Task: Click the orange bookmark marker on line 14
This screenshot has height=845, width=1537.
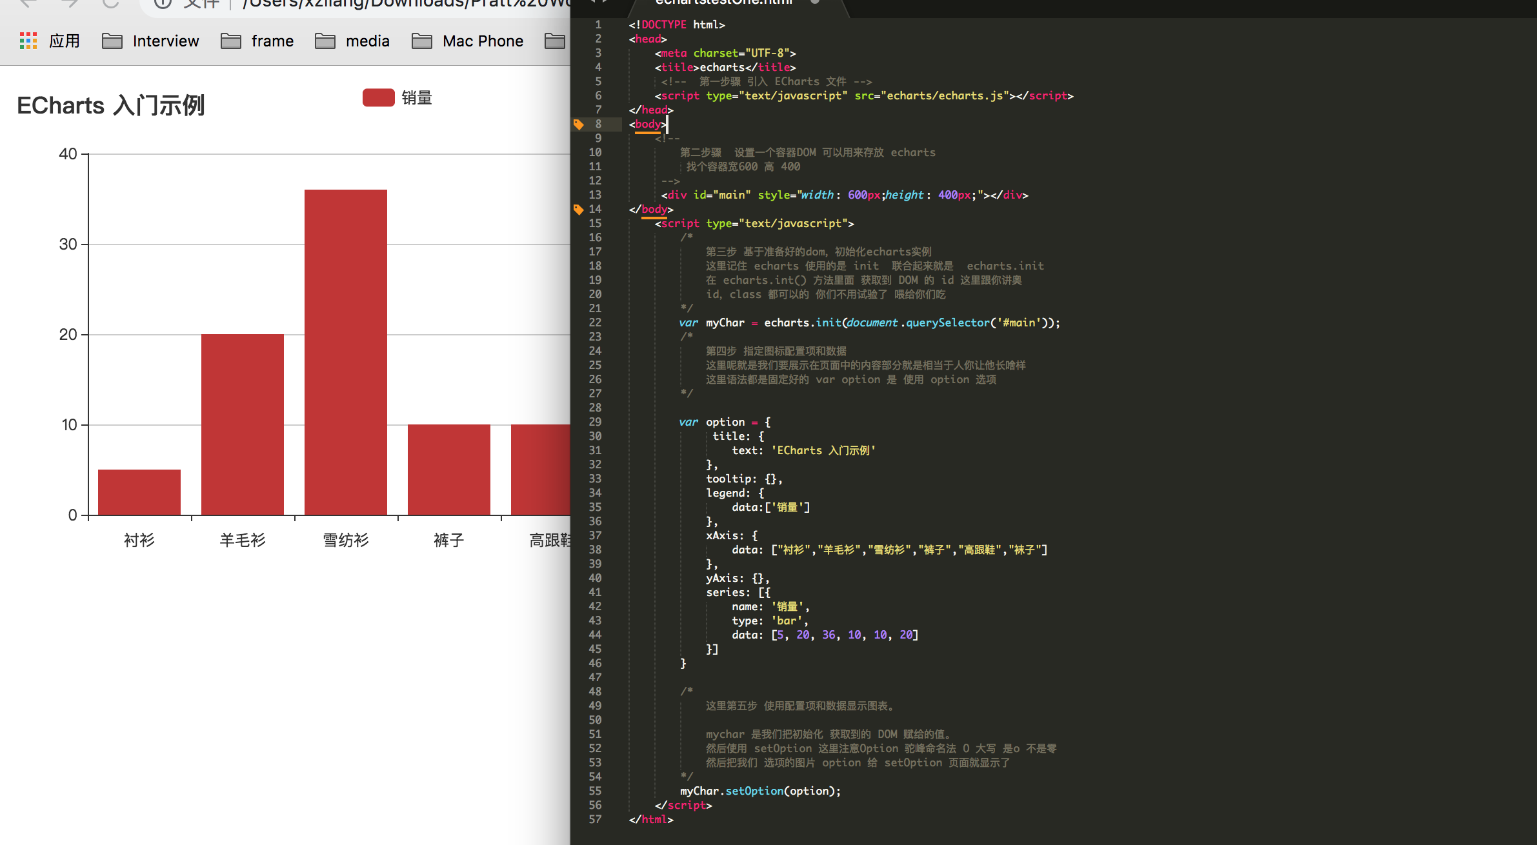Action: 579,209
